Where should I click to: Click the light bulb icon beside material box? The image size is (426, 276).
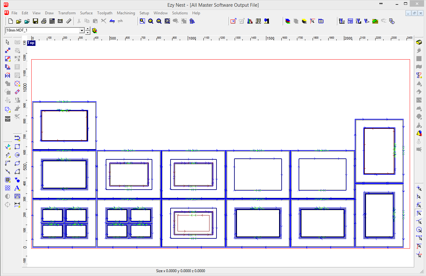click(x=94, y=31)
